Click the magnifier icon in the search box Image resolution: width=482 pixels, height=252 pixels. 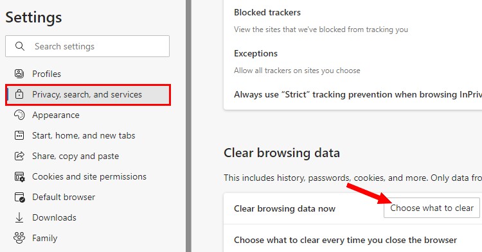pyautogui.click(x=20, y=46)
